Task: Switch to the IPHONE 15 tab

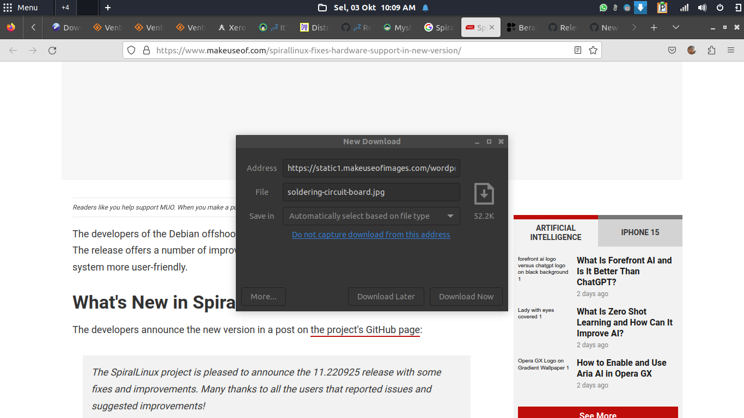Action: (x=640, y=232)
